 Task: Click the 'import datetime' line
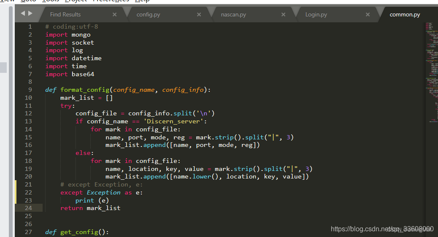pyautogui.click(x=73, y=58)
